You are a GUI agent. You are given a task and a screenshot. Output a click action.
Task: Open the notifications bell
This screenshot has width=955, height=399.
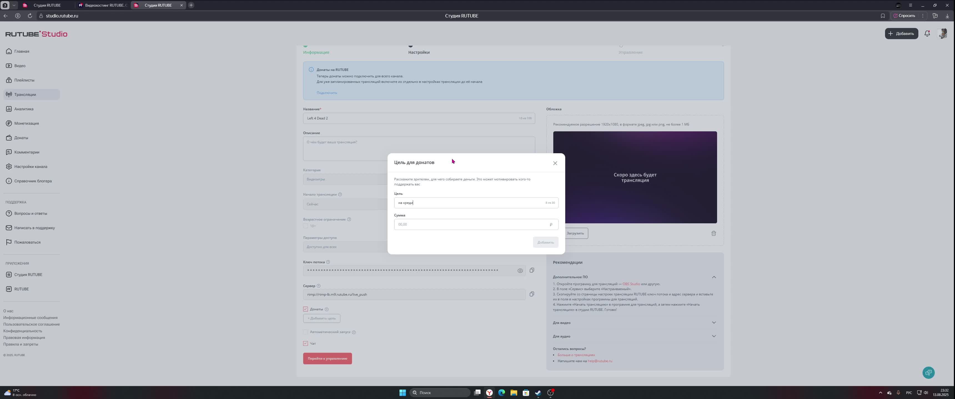click(x=927, y=34)
